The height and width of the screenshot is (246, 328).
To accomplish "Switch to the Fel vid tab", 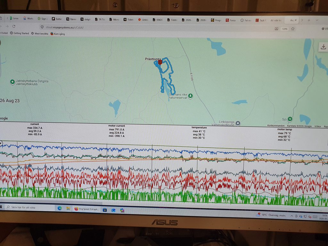I will tap(245, 20).
